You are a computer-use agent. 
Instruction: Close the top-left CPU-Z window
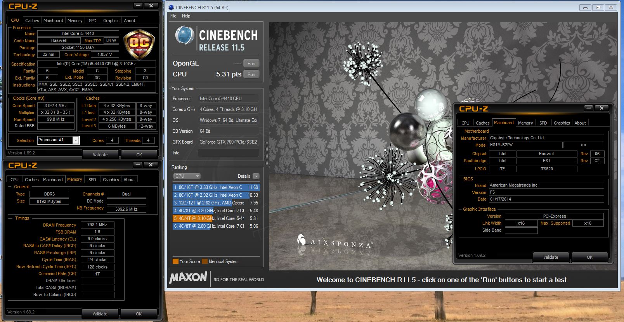pyautogui.click(x=151, y=5)
